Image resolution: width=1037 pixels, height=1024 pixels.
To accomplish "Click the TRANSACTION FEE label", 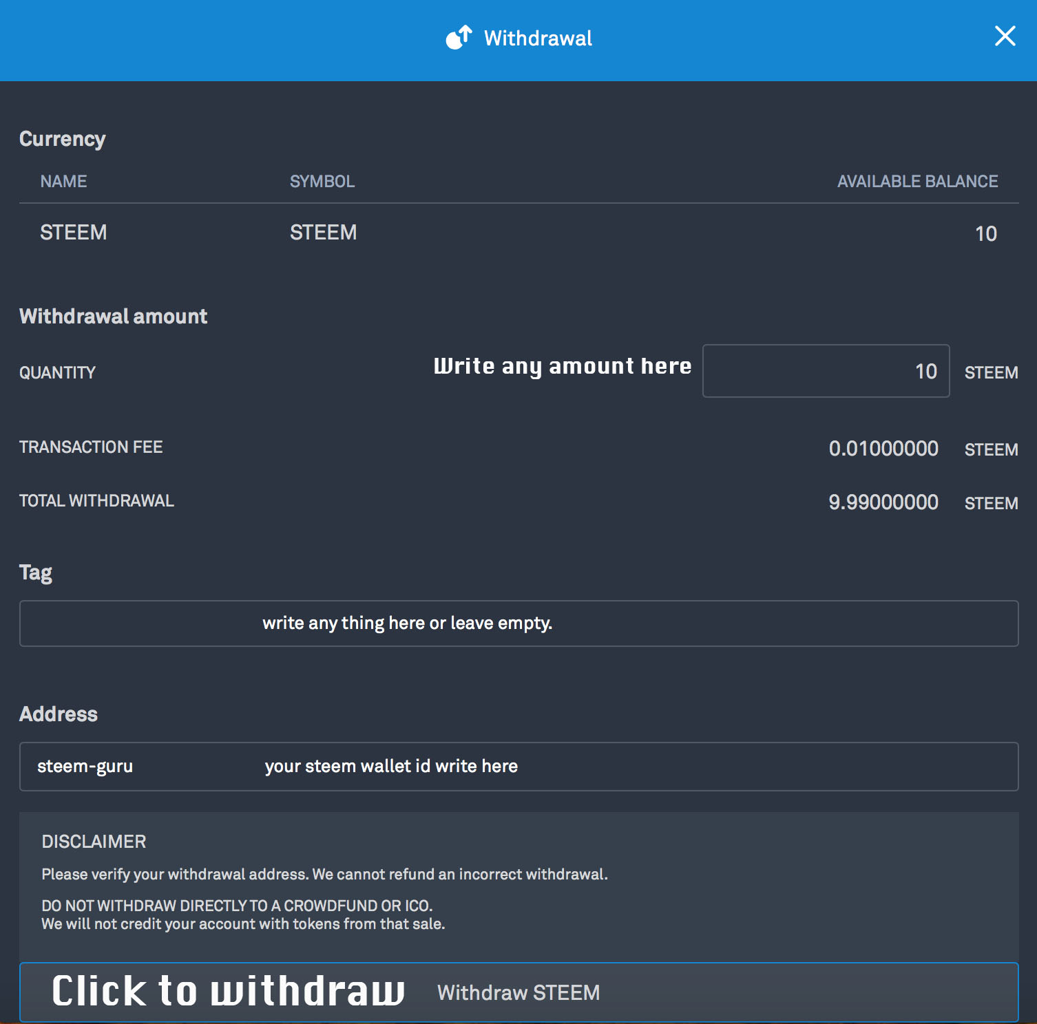I will coord(91,447).
